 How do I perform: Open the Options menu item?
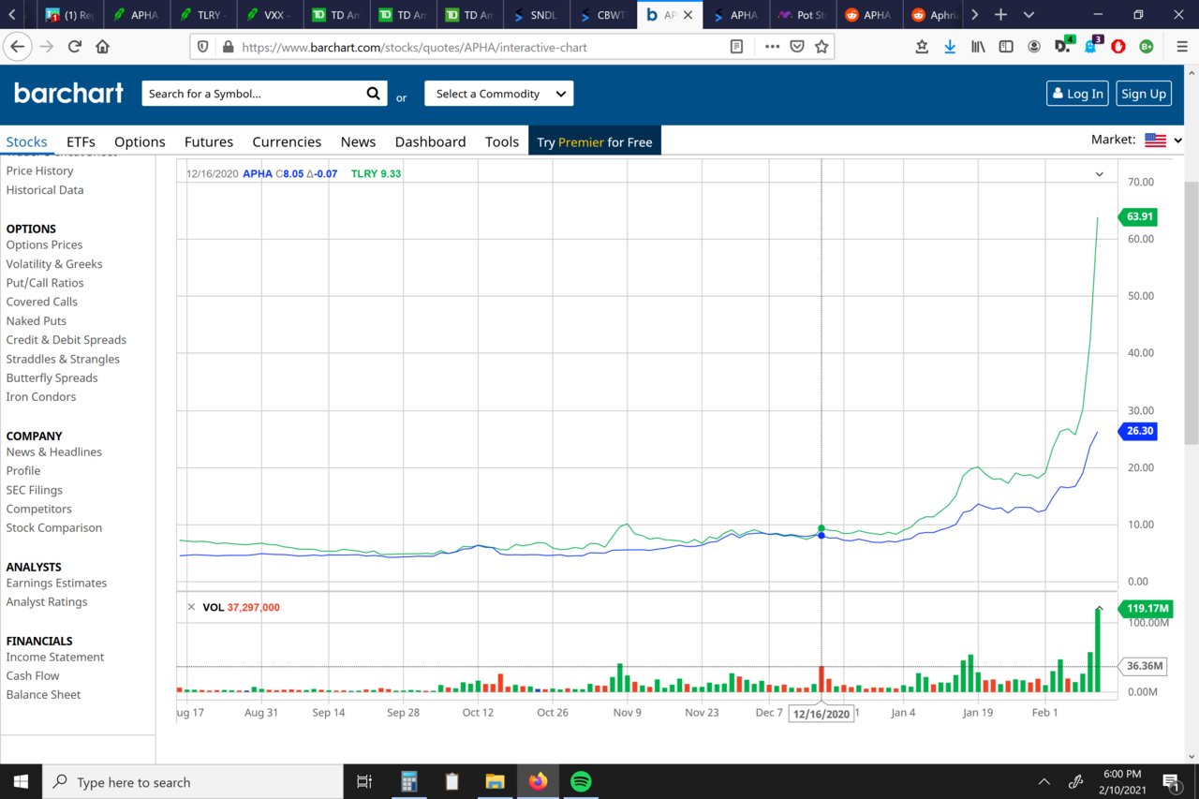[140, 141]
